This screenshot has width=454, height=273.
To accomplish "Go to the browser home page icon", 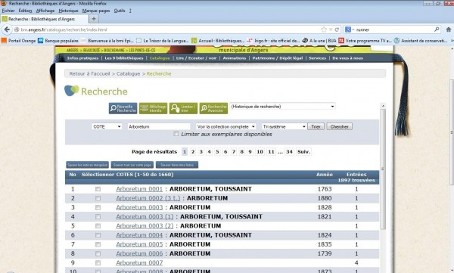I will tap(449, 29).
